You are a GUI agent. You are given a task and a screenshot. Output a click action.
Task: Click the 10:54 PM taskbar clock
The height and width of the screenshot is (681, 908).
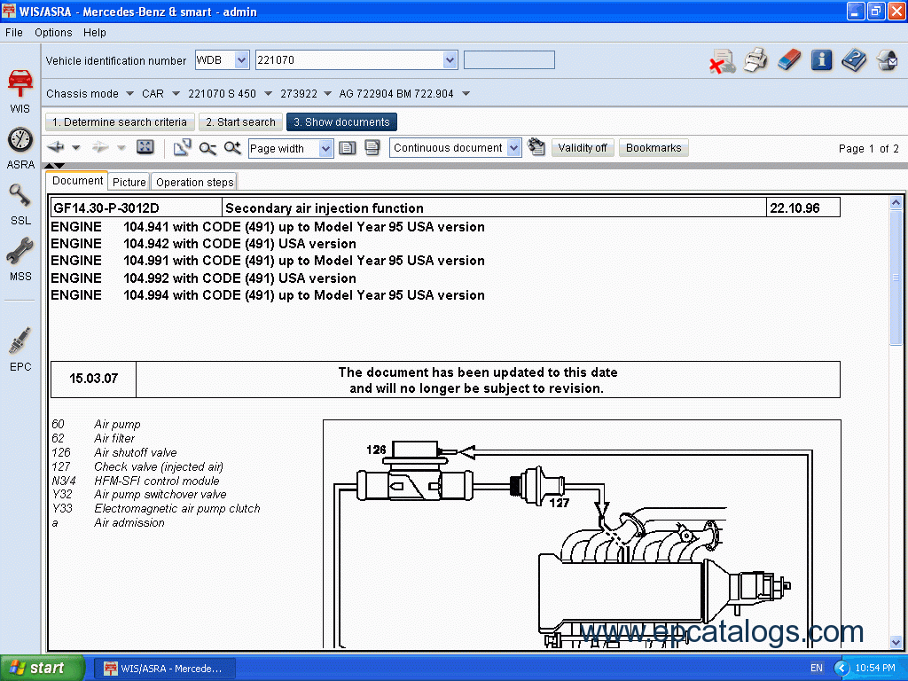pos(875,668)
